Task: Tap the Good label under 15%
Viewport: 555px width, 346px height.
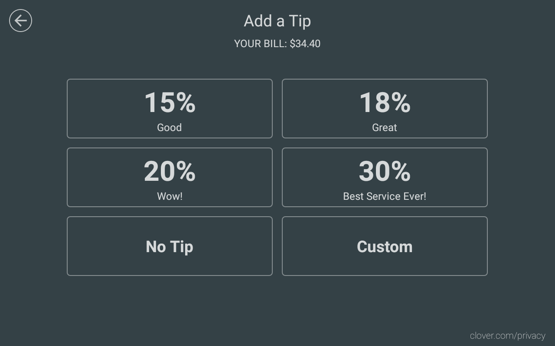Action: [170, 127]
